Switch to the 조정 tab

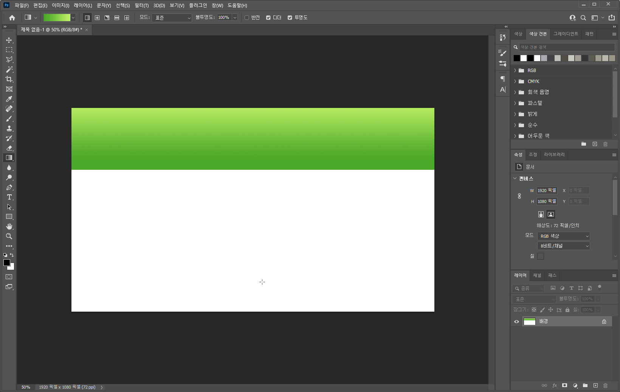533,155
